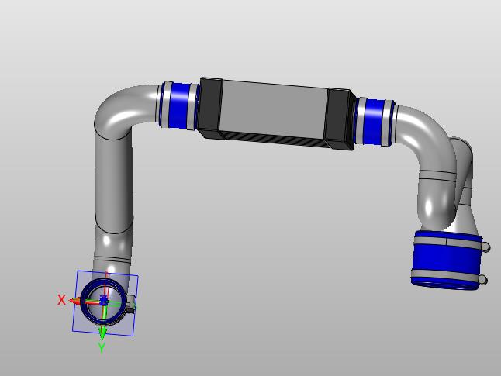501x376 pixels.
Task: Select the blue coupler left of the intercooler
Action: click(180, 105)
